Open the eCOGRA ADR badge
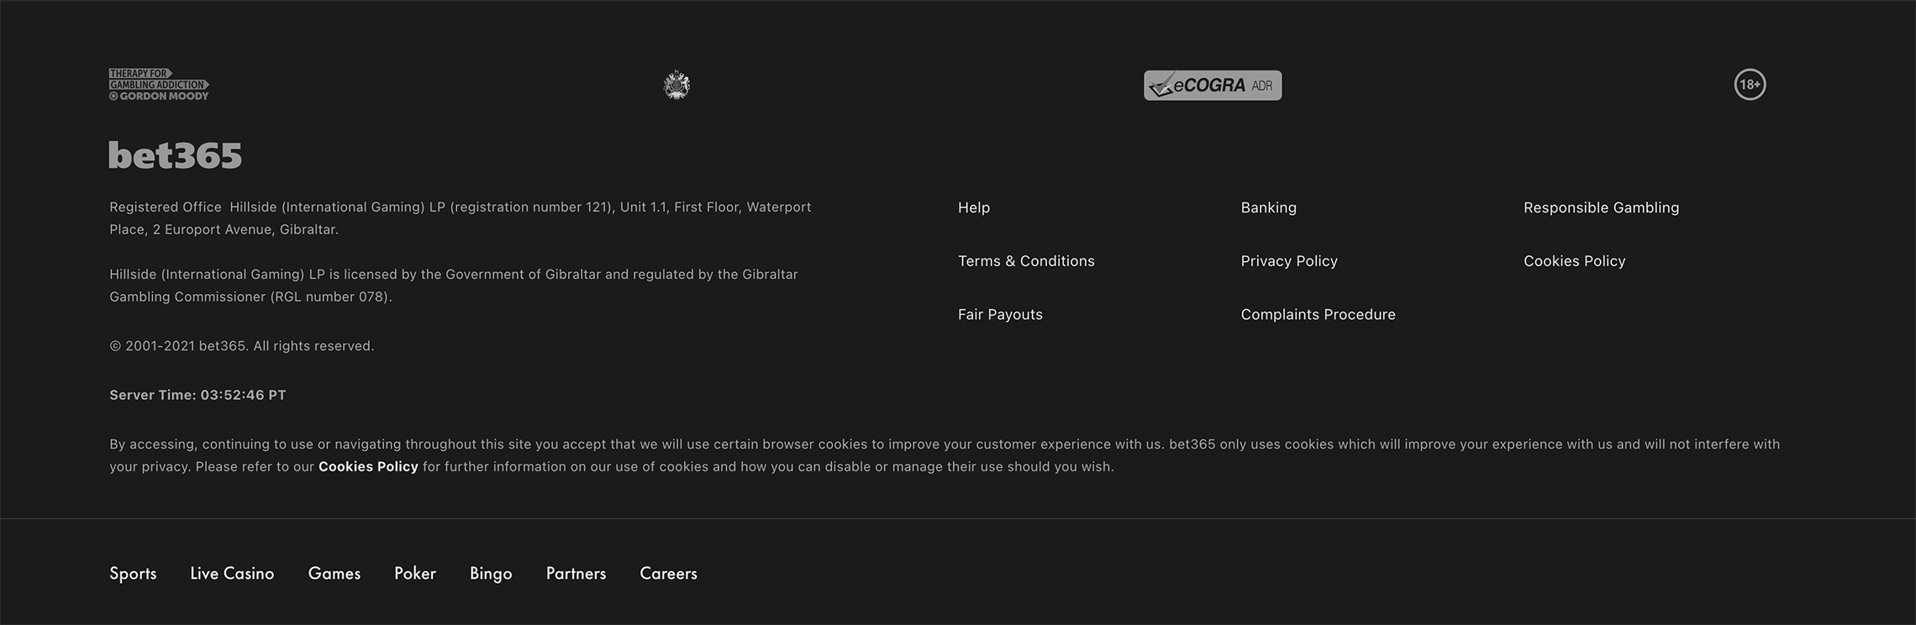Image resolution: width=1916 pixels, height=625 pixels. (1213, 85)
